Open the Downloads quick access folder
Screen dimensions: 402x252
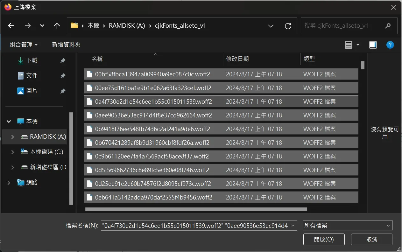click(32, 60)
